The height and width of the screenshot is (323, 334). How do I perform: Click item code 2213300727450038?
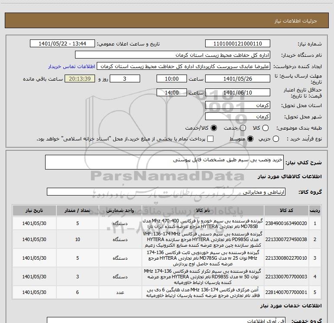pos(286,239)
